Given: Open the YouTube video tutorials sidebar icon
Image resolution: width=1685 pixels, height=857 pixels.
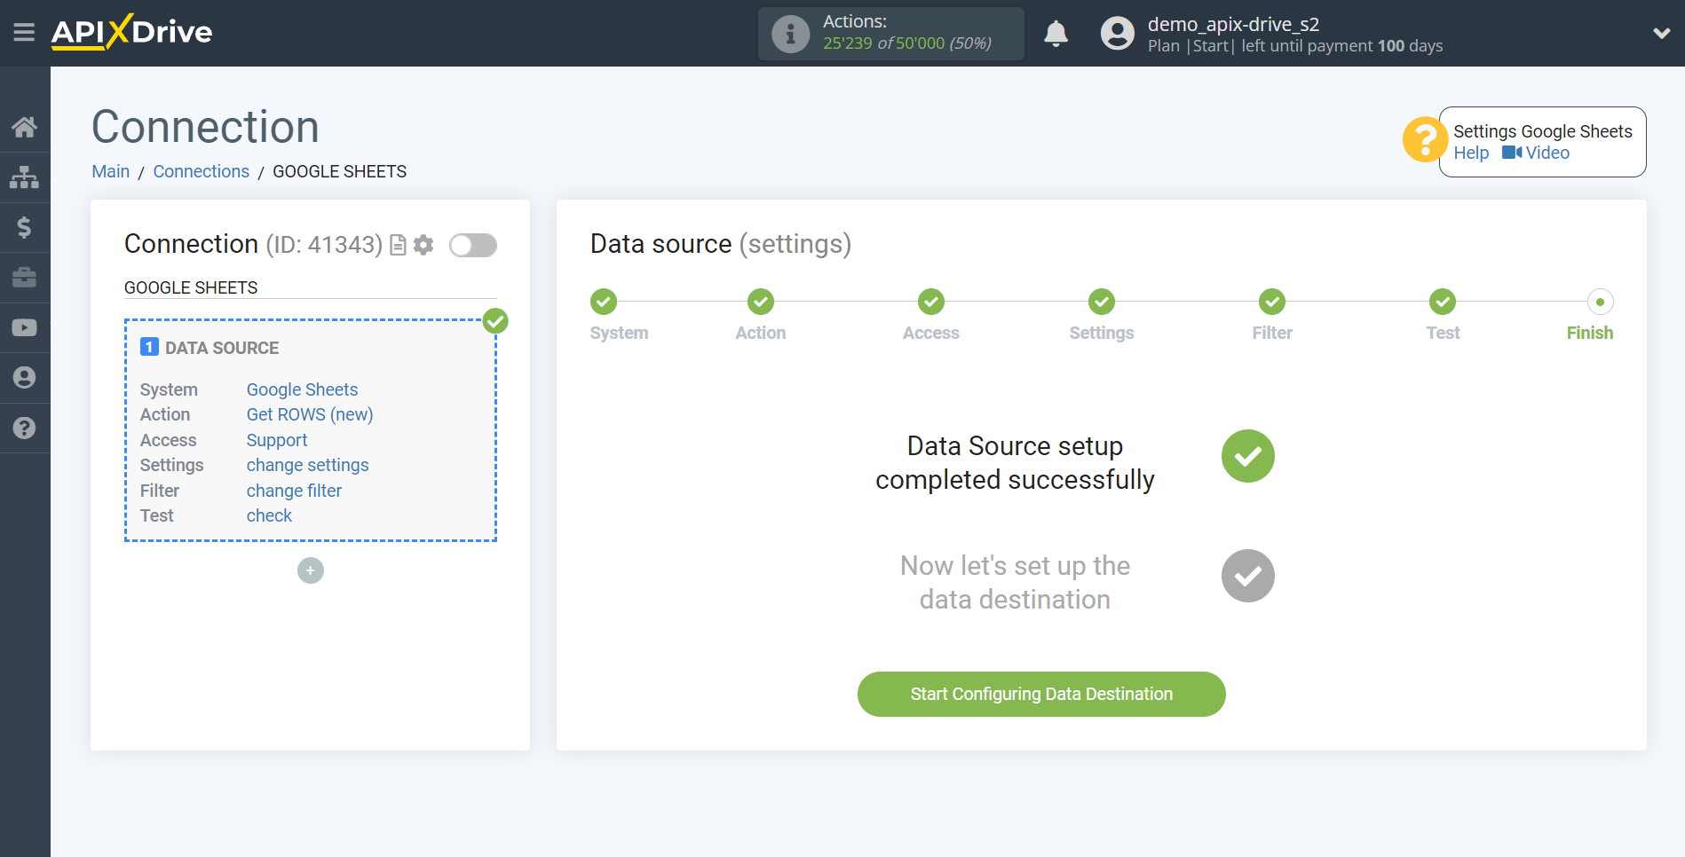Looking at the screenshot, I should pyautogui.click(x=25, y=327).
